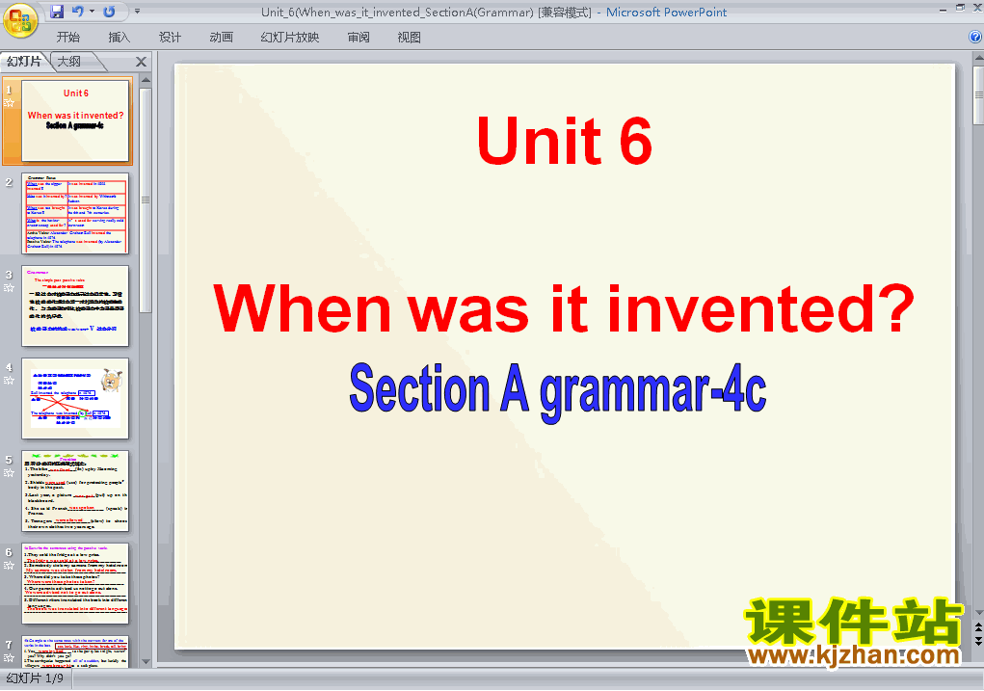Switch to the 幻灯片 pane tab
The image size is (984, 691).
(x=23, y=62)
